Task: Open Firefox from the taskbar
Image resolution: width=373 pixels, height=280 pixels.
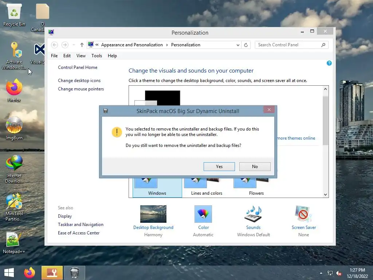Action: (30, 273)
